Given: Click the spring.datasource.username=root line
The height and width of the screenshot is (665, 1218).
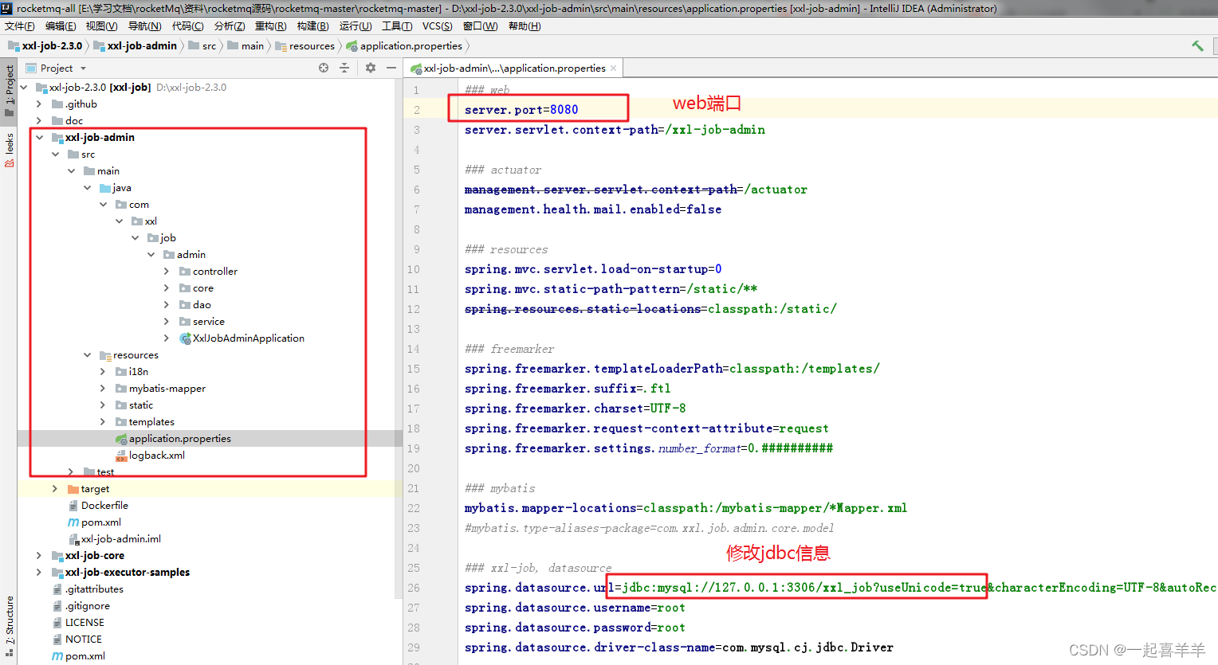Looking at the screenshot, I should click(575, 608).
